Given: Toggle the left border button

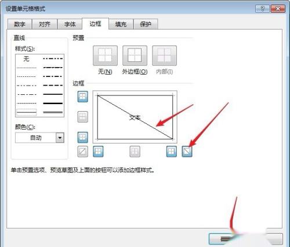Looking at the screenshot, I should pos(98,152).
